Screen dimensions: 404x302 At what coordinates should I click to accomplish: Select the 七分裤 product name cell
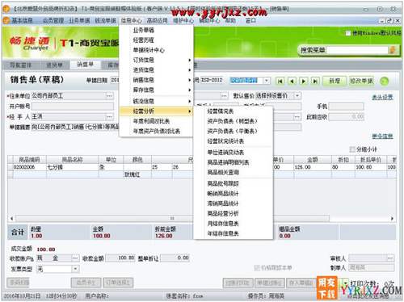[73, 167]
